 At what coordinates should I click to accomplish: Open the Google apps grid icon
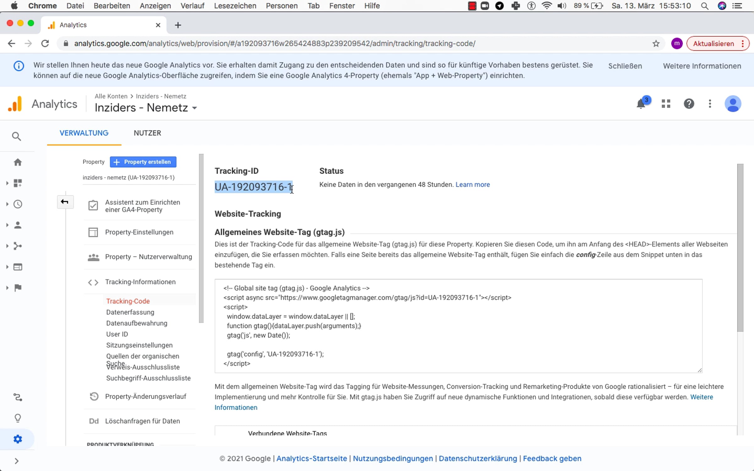666,104
